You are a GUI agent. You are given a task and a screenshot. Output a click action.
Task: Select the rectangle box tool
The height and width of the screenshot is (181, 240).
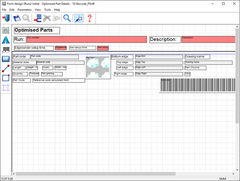tap(6, 78)
